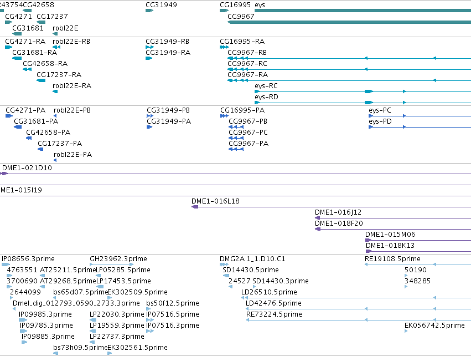Viewport: 471px width, 356px height.
Task: Select protein eys-PD
Action: [x=380, y=121]
